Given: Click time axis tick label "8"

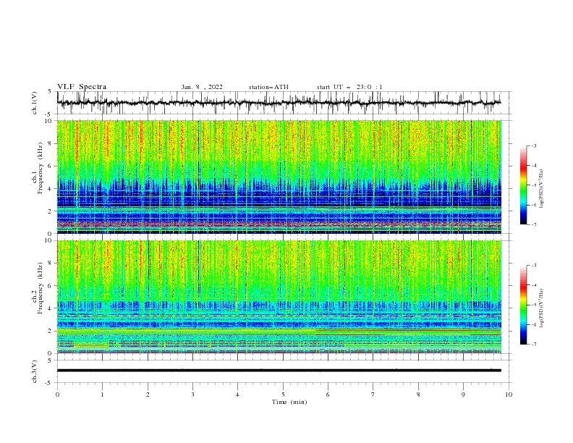Looking at the screenshot, I should pos(418,395).
